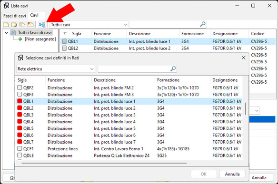The image size is (278, 184).
Task: Click the green dot beside Non assegnato
Action: click(x=20, y=39)
